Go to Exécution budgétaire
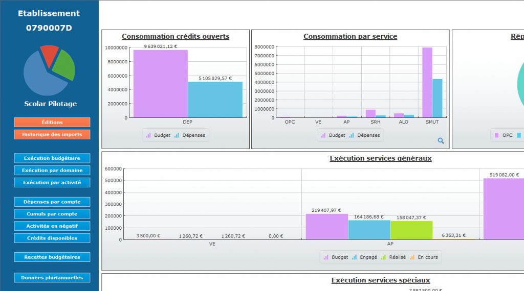Screen dimensions: 524x291 point(52,158)
